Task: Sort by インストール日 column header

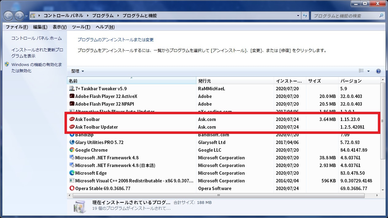Action: [290, 81]
